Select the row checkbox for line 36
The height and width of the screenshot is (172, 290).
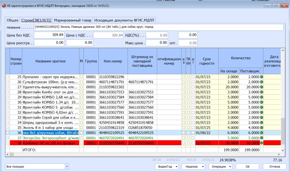tap(8, 133)
